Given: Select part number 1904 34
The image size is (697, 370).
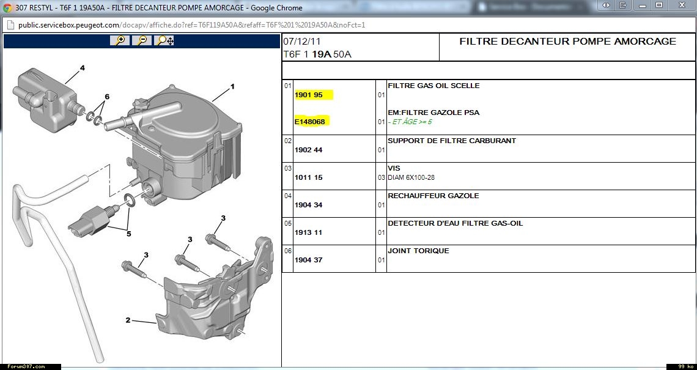Looking at the screenshot, I should tap(309, 205).
